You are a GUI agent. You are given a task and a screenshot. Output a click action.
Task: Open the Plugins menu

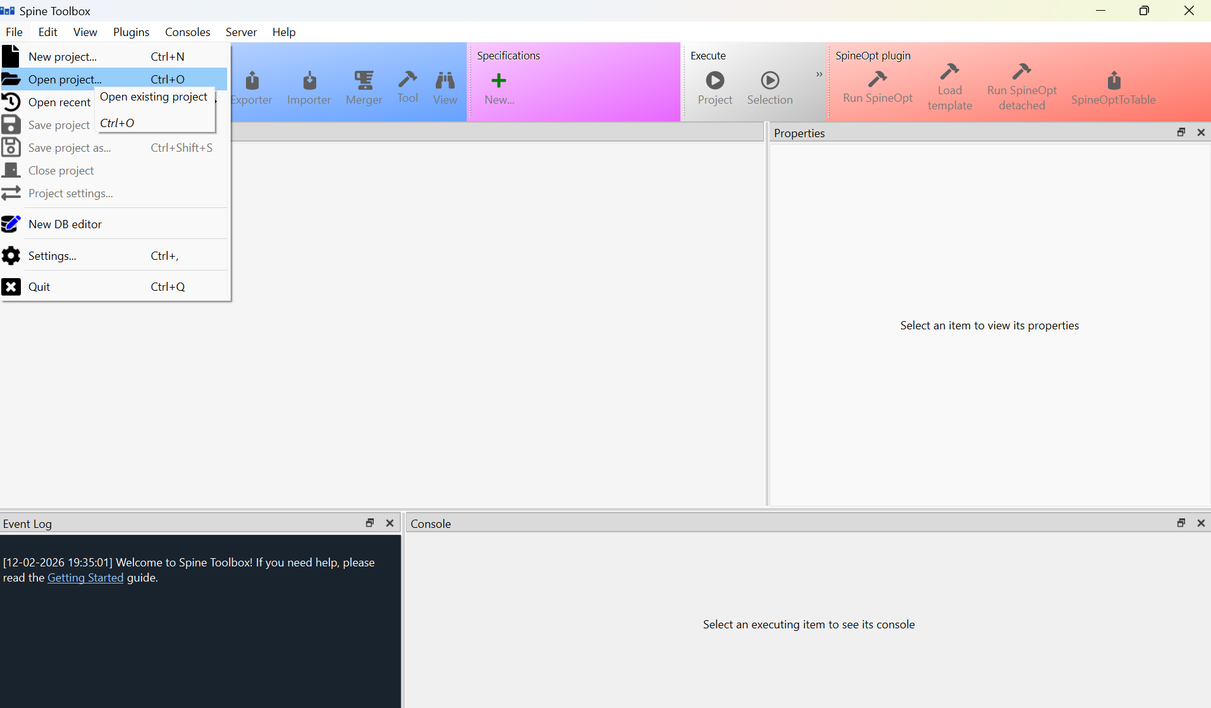click(130, 32)
